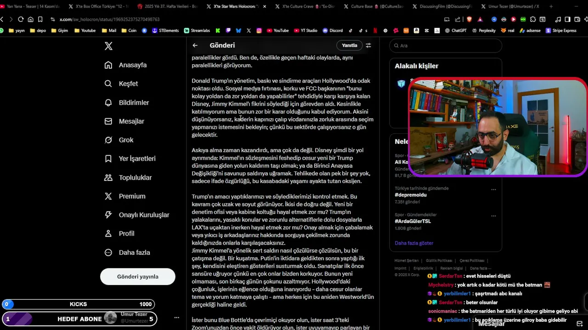Open Grok from the sidebar
Image resolution: width=588 pixels, height=330 pixels.
119,140
